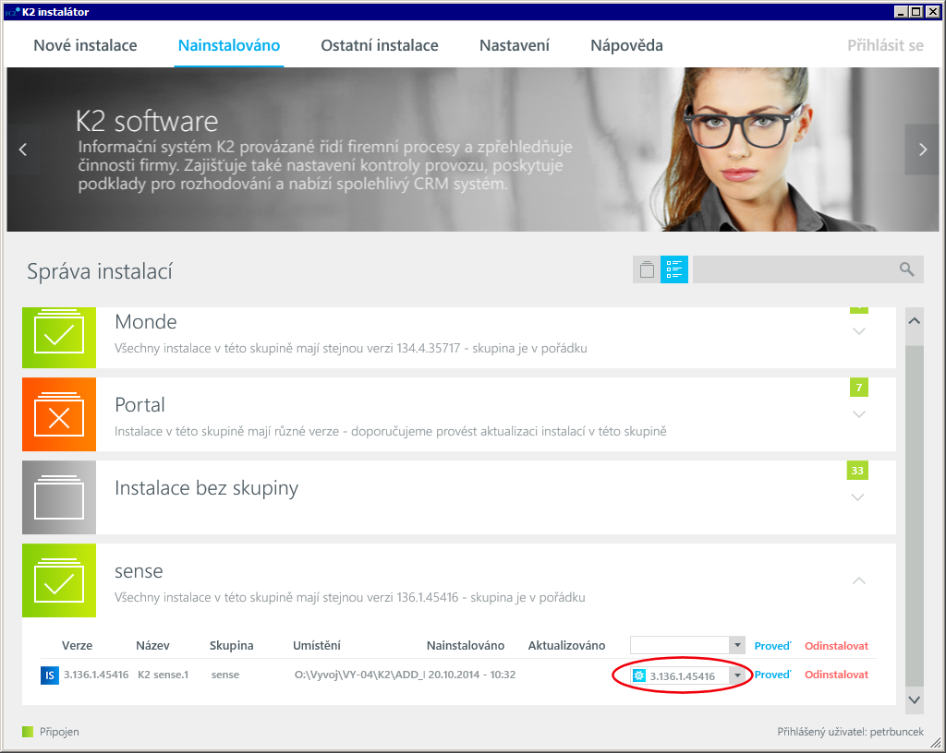Click Přihlášený uživatel: petrbuncek text
The height and width of the screenshot is (753, 946).
tap(850, 732)
